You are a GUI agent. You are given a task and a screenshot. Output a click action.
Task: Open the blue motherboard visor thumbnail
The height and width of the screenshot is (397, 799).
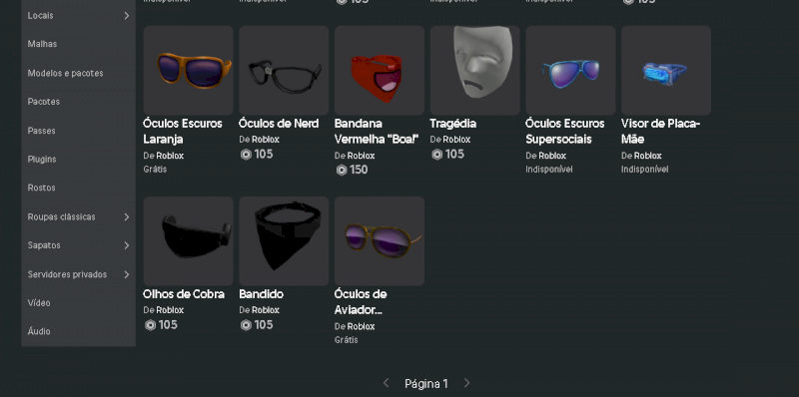coord(666,70)
